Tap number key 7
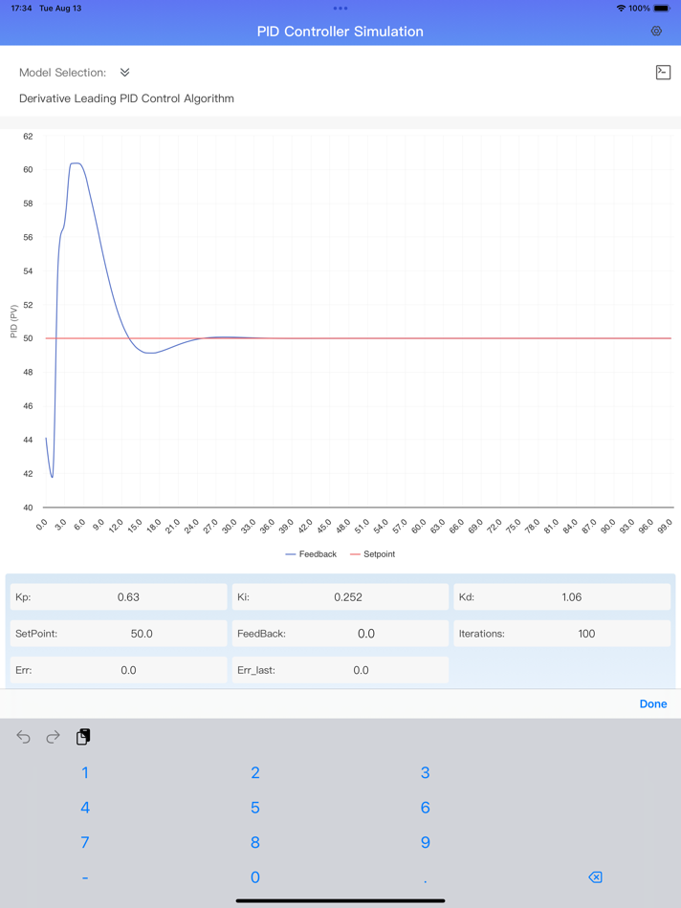The image size is (681, 908). click(85, 842)
